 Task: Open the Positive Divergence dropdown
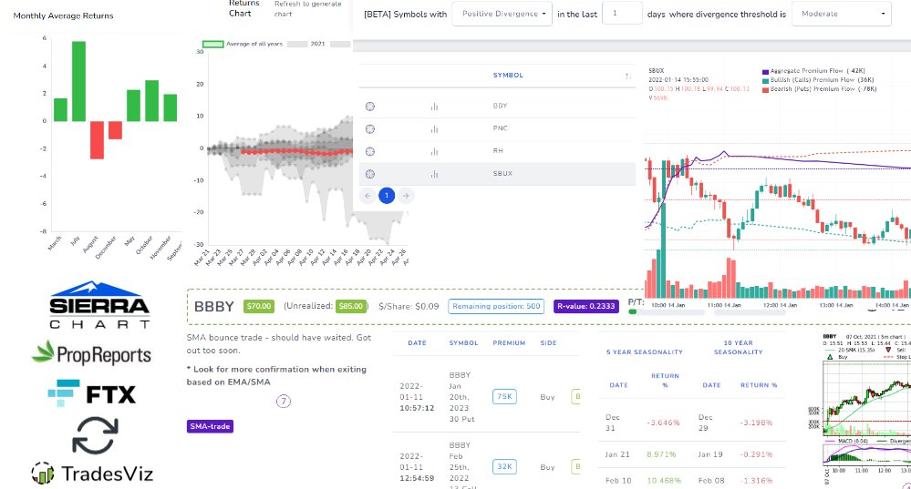tap(502, 14)
